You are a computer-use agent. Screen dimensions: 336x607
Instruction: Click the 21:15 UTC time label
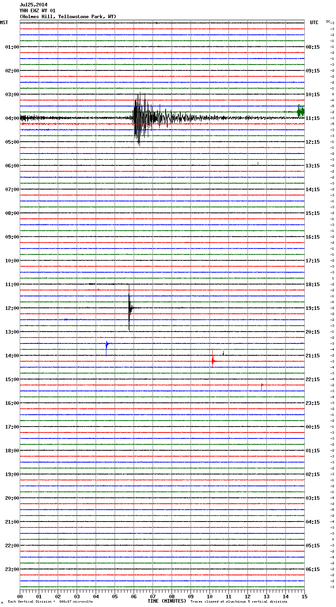point(313,356)
